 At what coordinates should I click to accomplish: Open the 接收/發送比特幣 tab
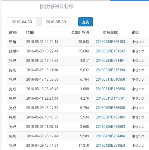[57, 7]
